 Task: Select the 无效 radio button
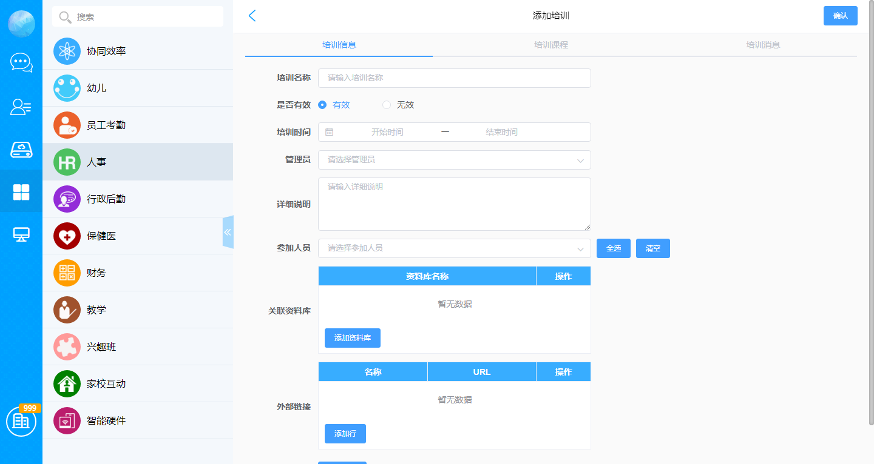point(387,105)
